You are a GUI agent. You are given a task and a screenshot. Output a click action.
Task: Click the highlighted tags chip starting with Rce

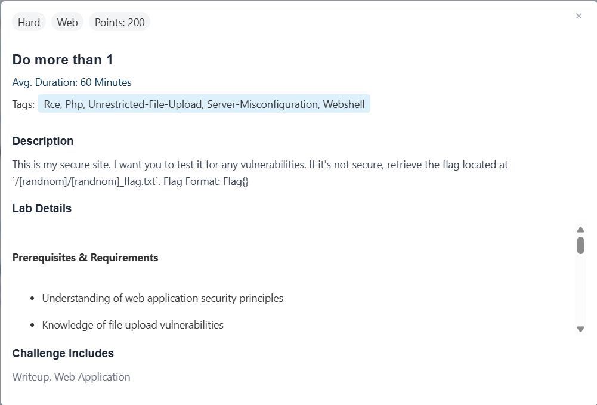(204, 104)
